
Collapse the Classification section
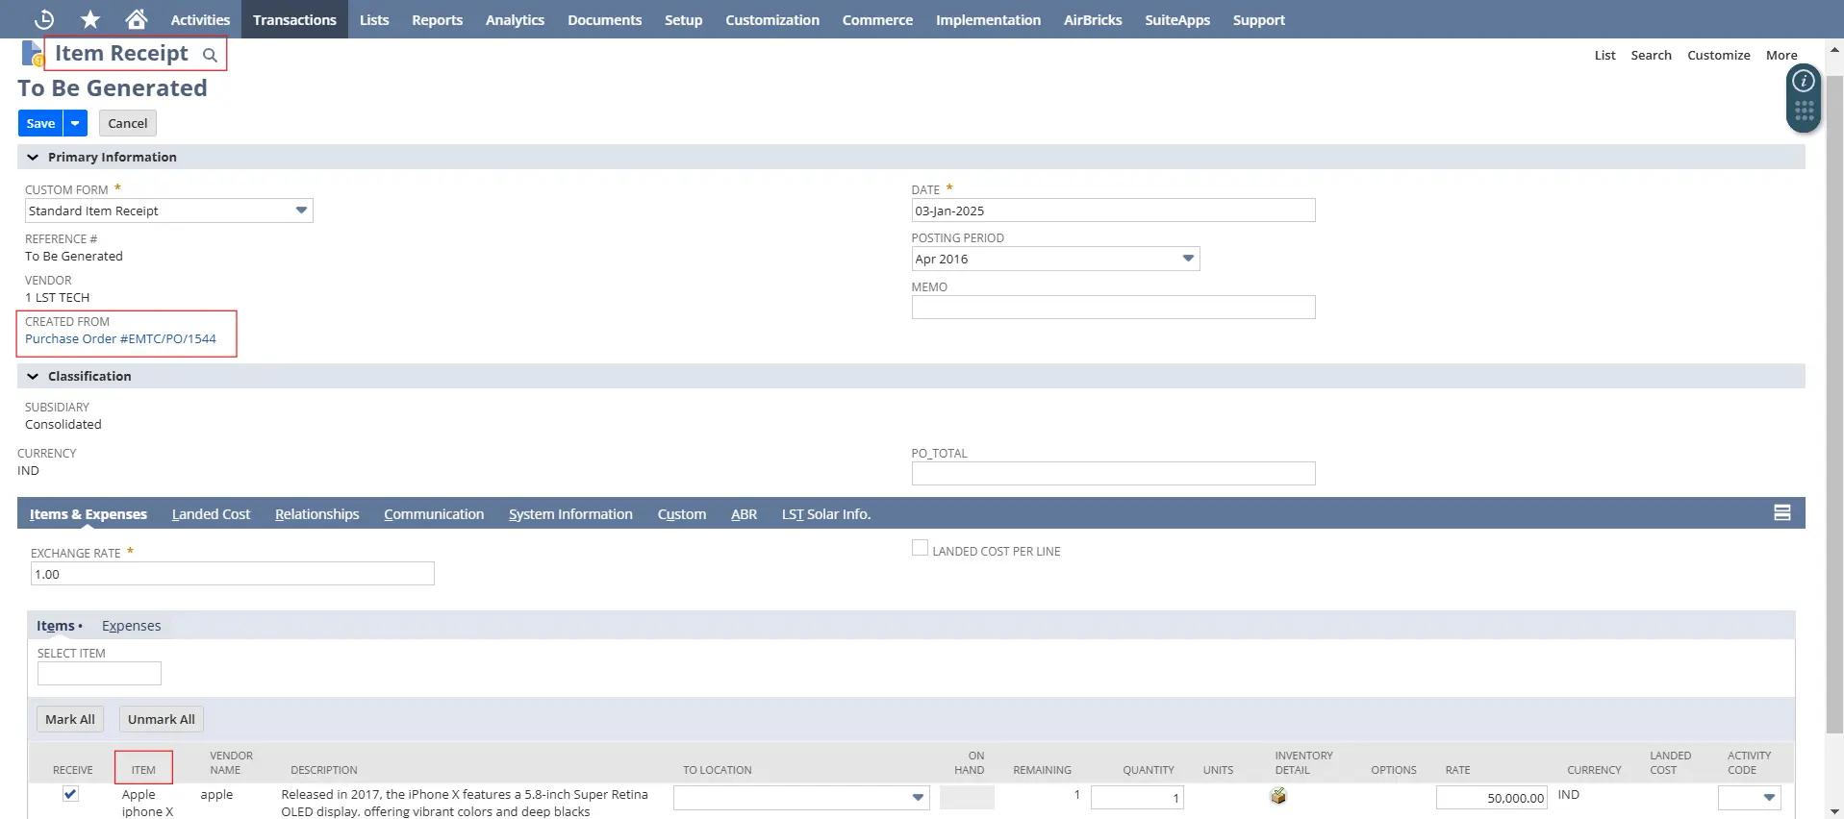click(33, 376)
